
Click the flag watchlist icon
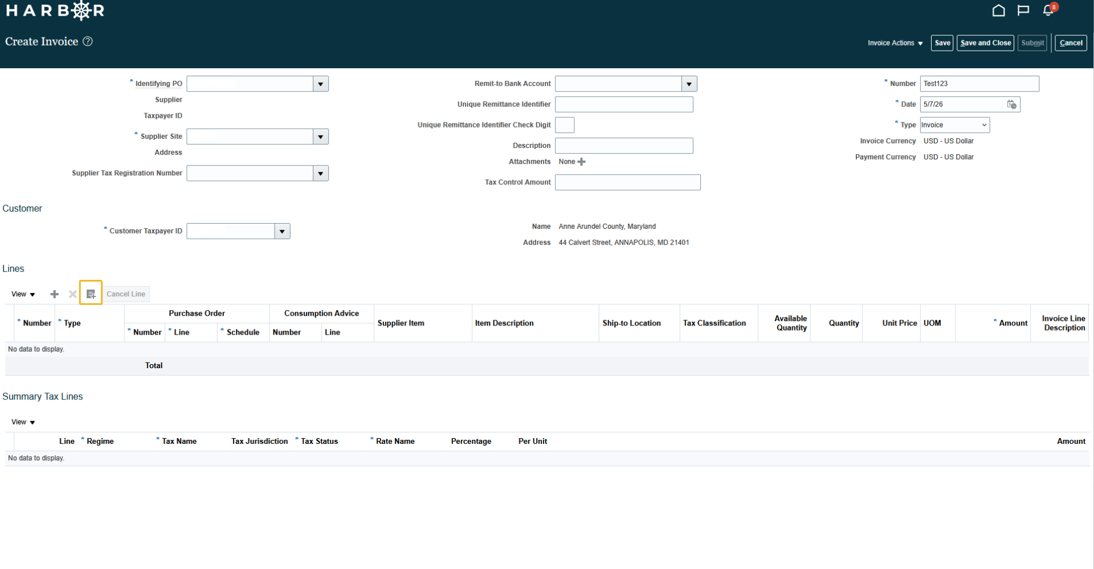pos(1023,10)
